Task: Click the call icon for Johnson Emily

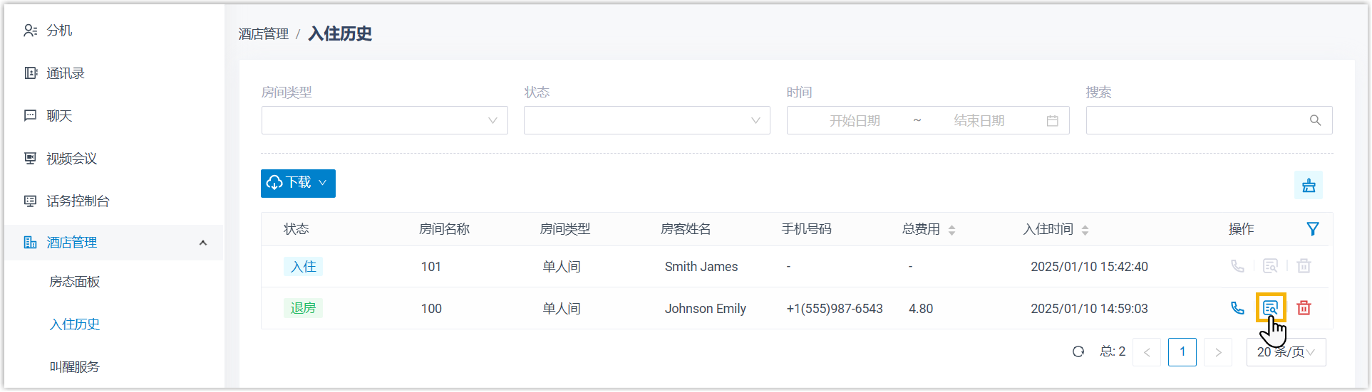Action: point(1237,308)
